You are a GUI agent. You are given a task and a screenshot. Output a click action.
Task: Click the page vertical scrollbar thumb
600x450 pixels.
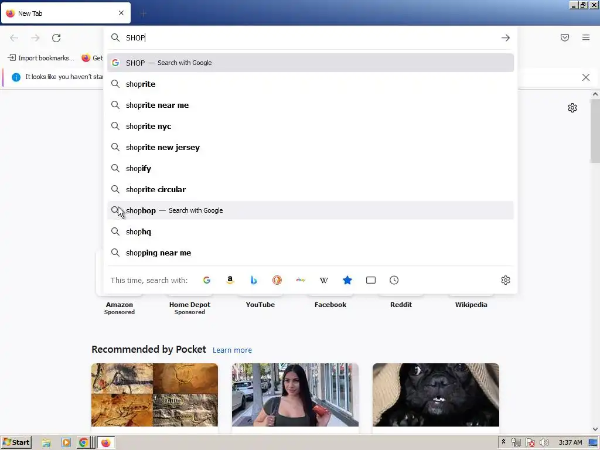595,131
